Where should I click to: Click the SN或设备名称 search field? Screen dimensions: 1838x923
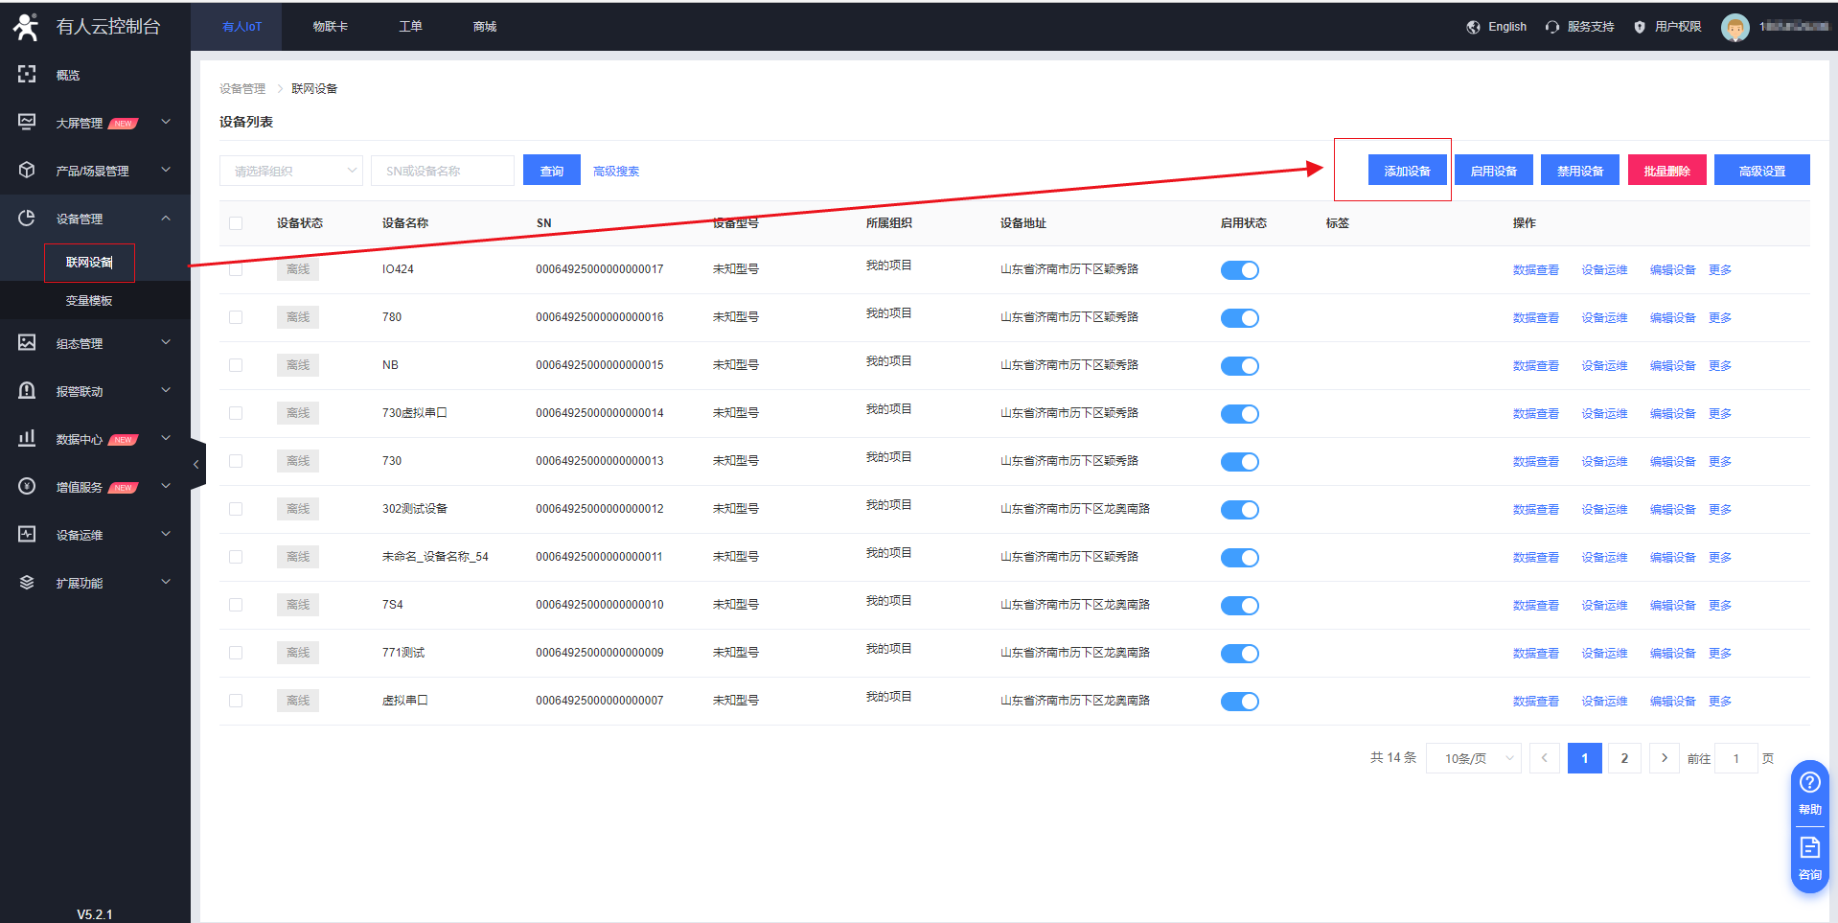tap(442, 171)
